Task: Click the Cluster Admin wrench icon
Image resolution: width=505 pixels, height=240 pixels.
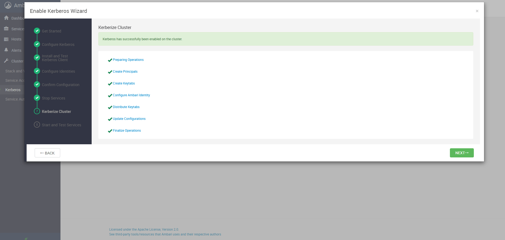Action: click(x=6, y=61)
